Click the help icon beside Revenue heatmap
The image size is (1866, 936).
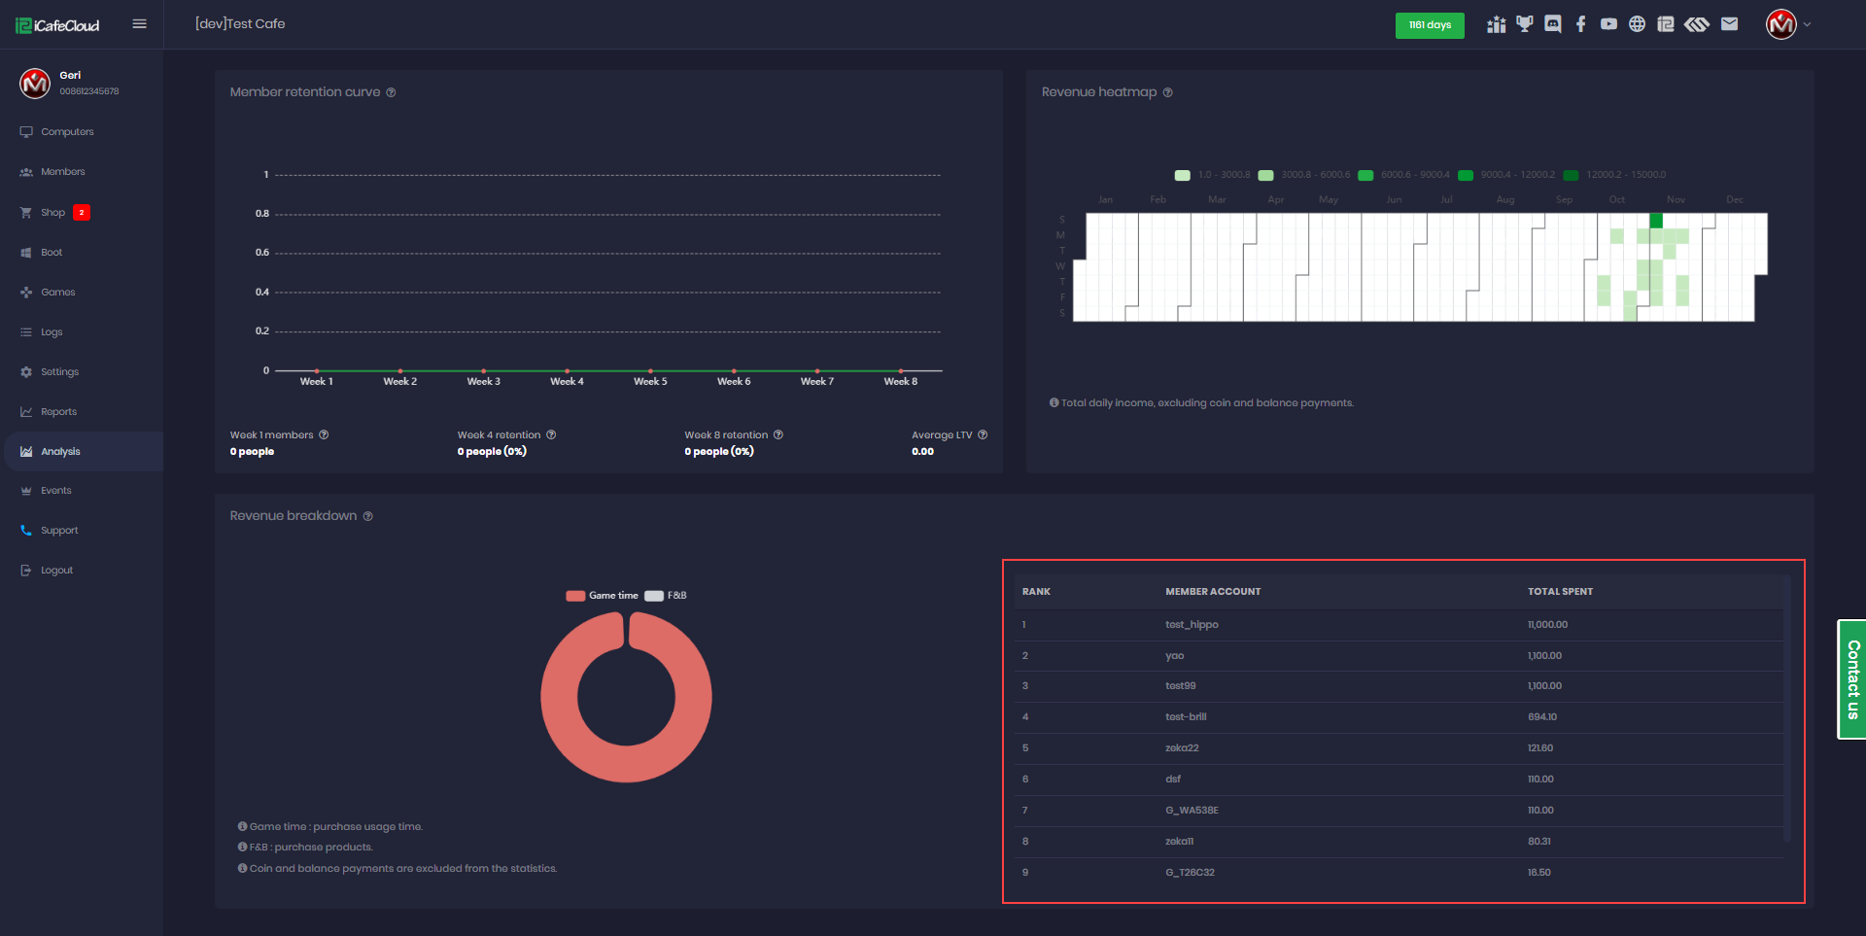click(1168, 92)
